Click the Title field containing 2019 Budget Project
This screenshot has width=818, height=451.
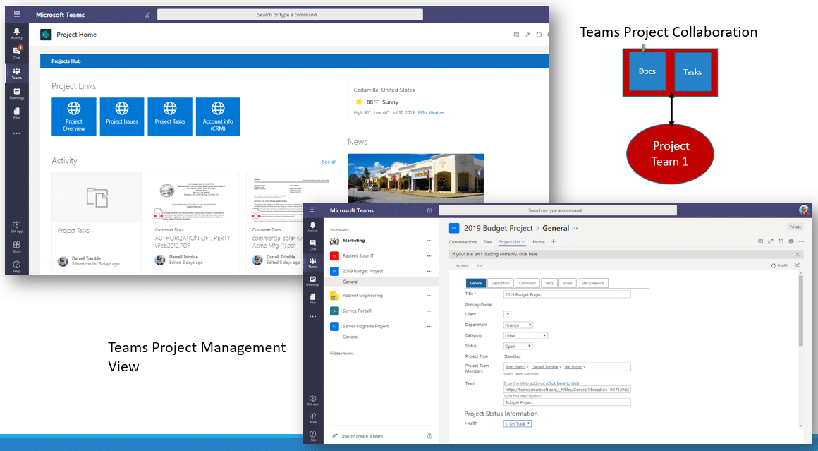tap(567, 294)
